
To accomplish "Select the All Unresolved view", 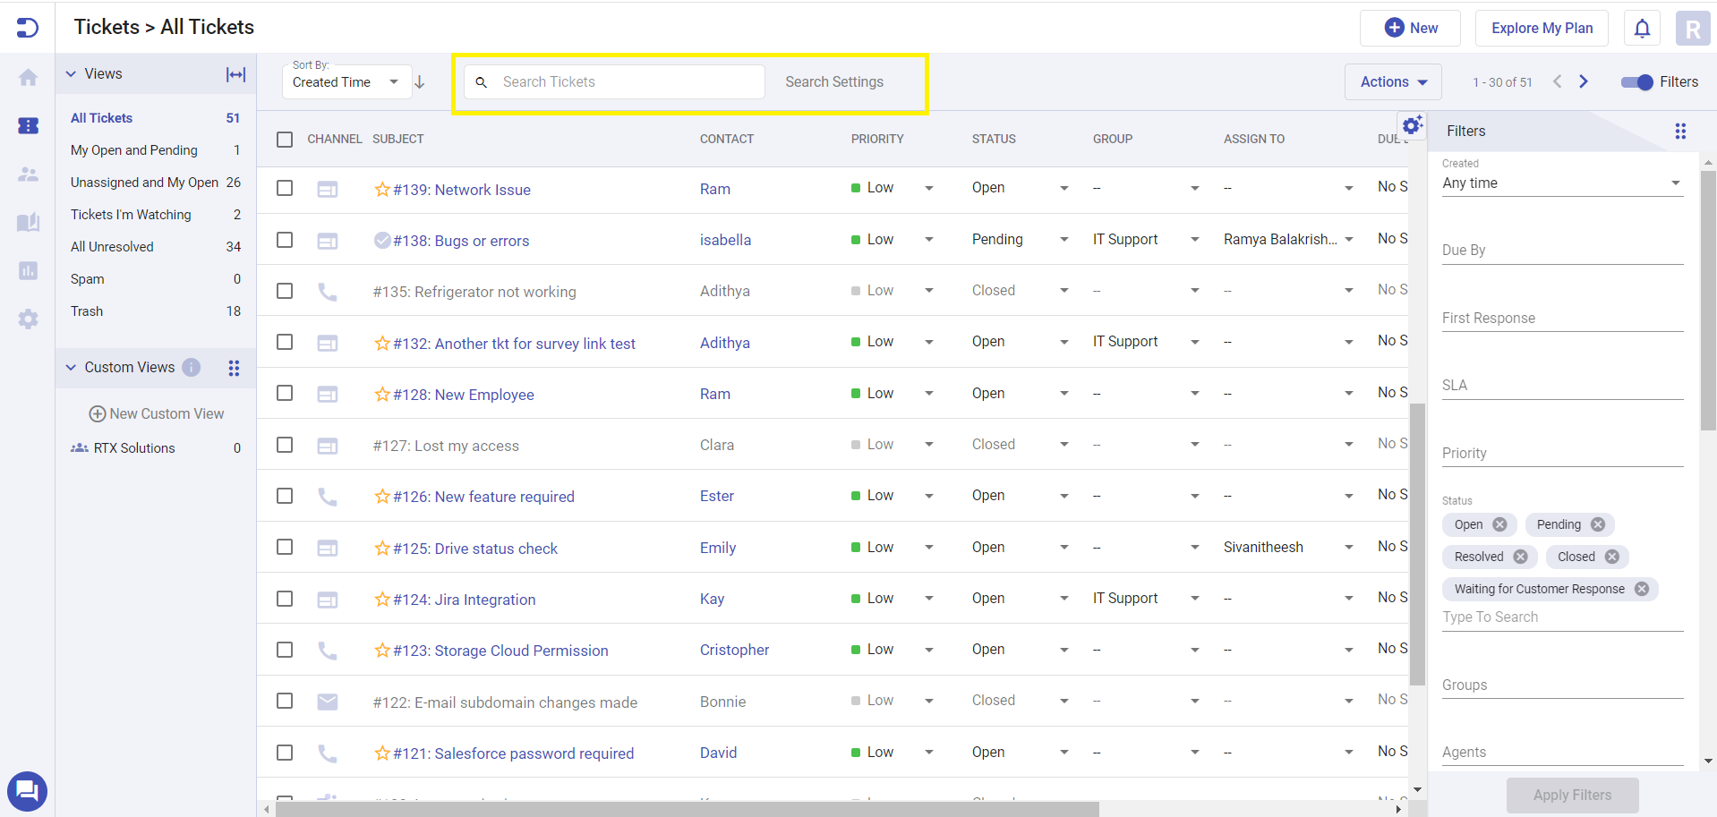I will click(x=112, y=246).
